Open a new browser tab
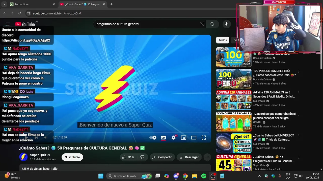Viewport: 323px width, 181px height. point(112,4)
